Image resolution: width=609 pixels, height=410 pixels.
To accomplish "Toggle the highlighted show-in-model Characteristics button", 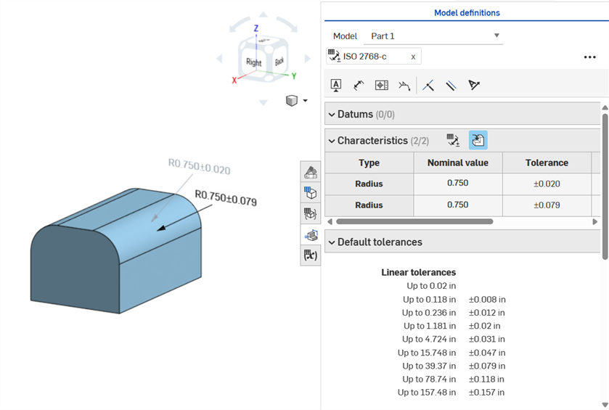I will [478, 140].
